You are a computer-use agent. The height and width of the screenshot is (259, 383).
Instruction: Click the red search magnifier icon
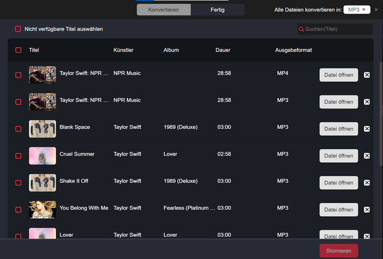click(x=302, y=29)
